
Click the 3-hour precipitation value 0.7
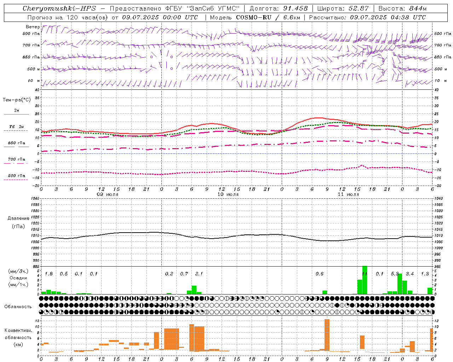pos(184,274)
